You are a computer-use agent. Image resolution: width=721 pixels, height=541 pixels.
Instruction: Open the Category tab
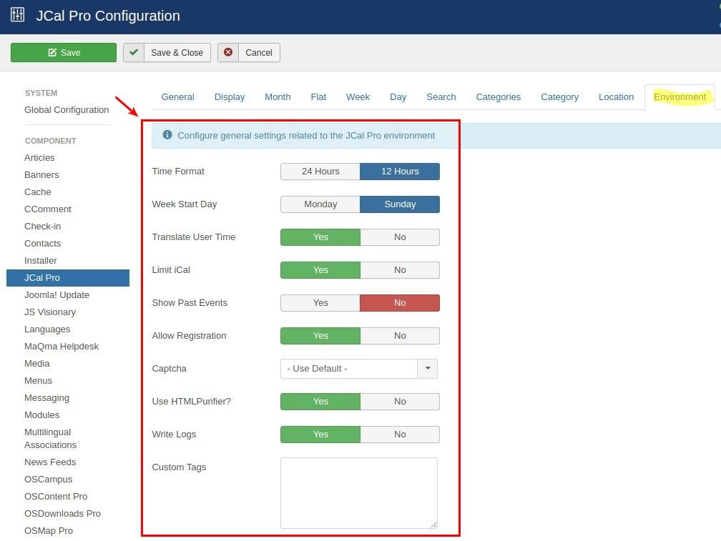click(x=559, y=97)
